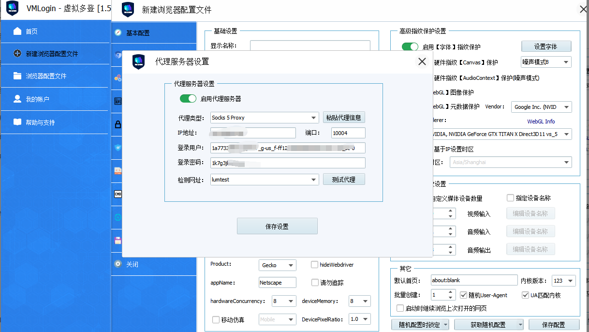Screen dimensions: 589x332
Task: Click the 登录密码 input field
Action: (x=288, y=163)
